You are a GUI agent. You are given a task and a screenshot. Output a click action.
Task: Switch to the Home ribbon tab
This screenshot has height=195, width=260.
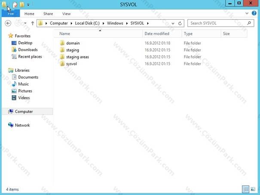click(x=29, y=14)
